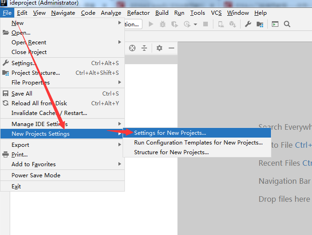Click the run configuration selector box
The width and height of the screenshot is (312, 235).
pos(133,24)
